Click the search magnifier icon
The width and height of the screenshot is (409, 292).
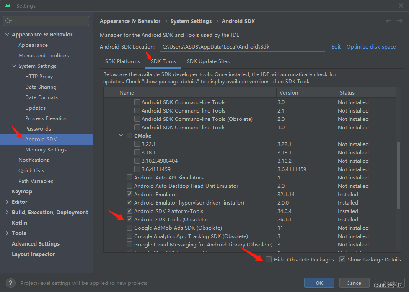8,21
